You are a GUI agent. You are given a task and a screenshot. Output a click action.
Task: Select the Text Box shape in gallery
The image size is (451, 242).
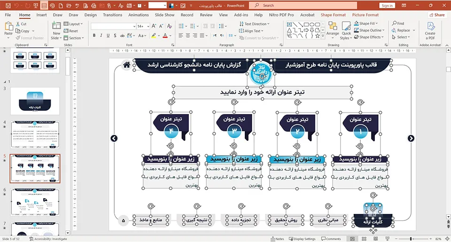[289, 24]
